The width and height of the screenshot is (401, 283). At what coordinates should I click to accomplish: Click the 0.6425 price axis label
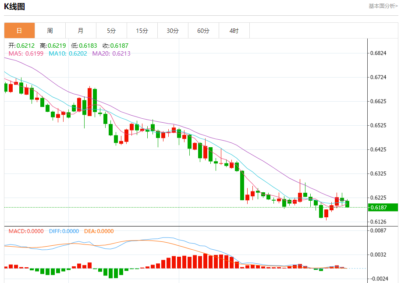(x=378, y=149)
